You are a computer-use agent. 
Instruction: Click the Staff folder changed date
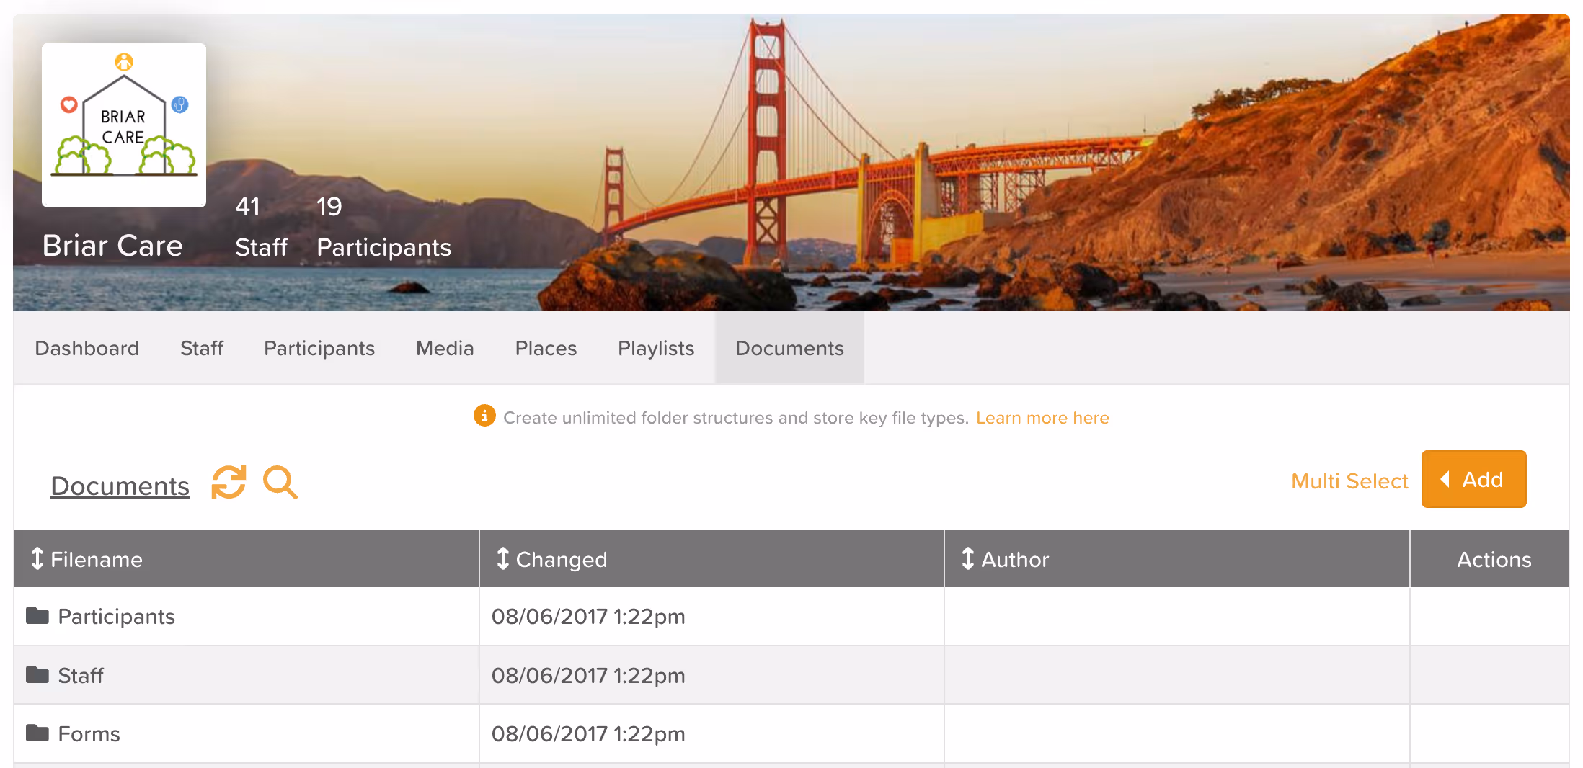588,676
